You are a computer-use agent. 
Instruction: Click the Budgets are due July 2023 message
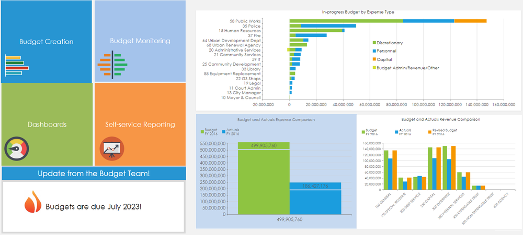click(x=94, y=207)
